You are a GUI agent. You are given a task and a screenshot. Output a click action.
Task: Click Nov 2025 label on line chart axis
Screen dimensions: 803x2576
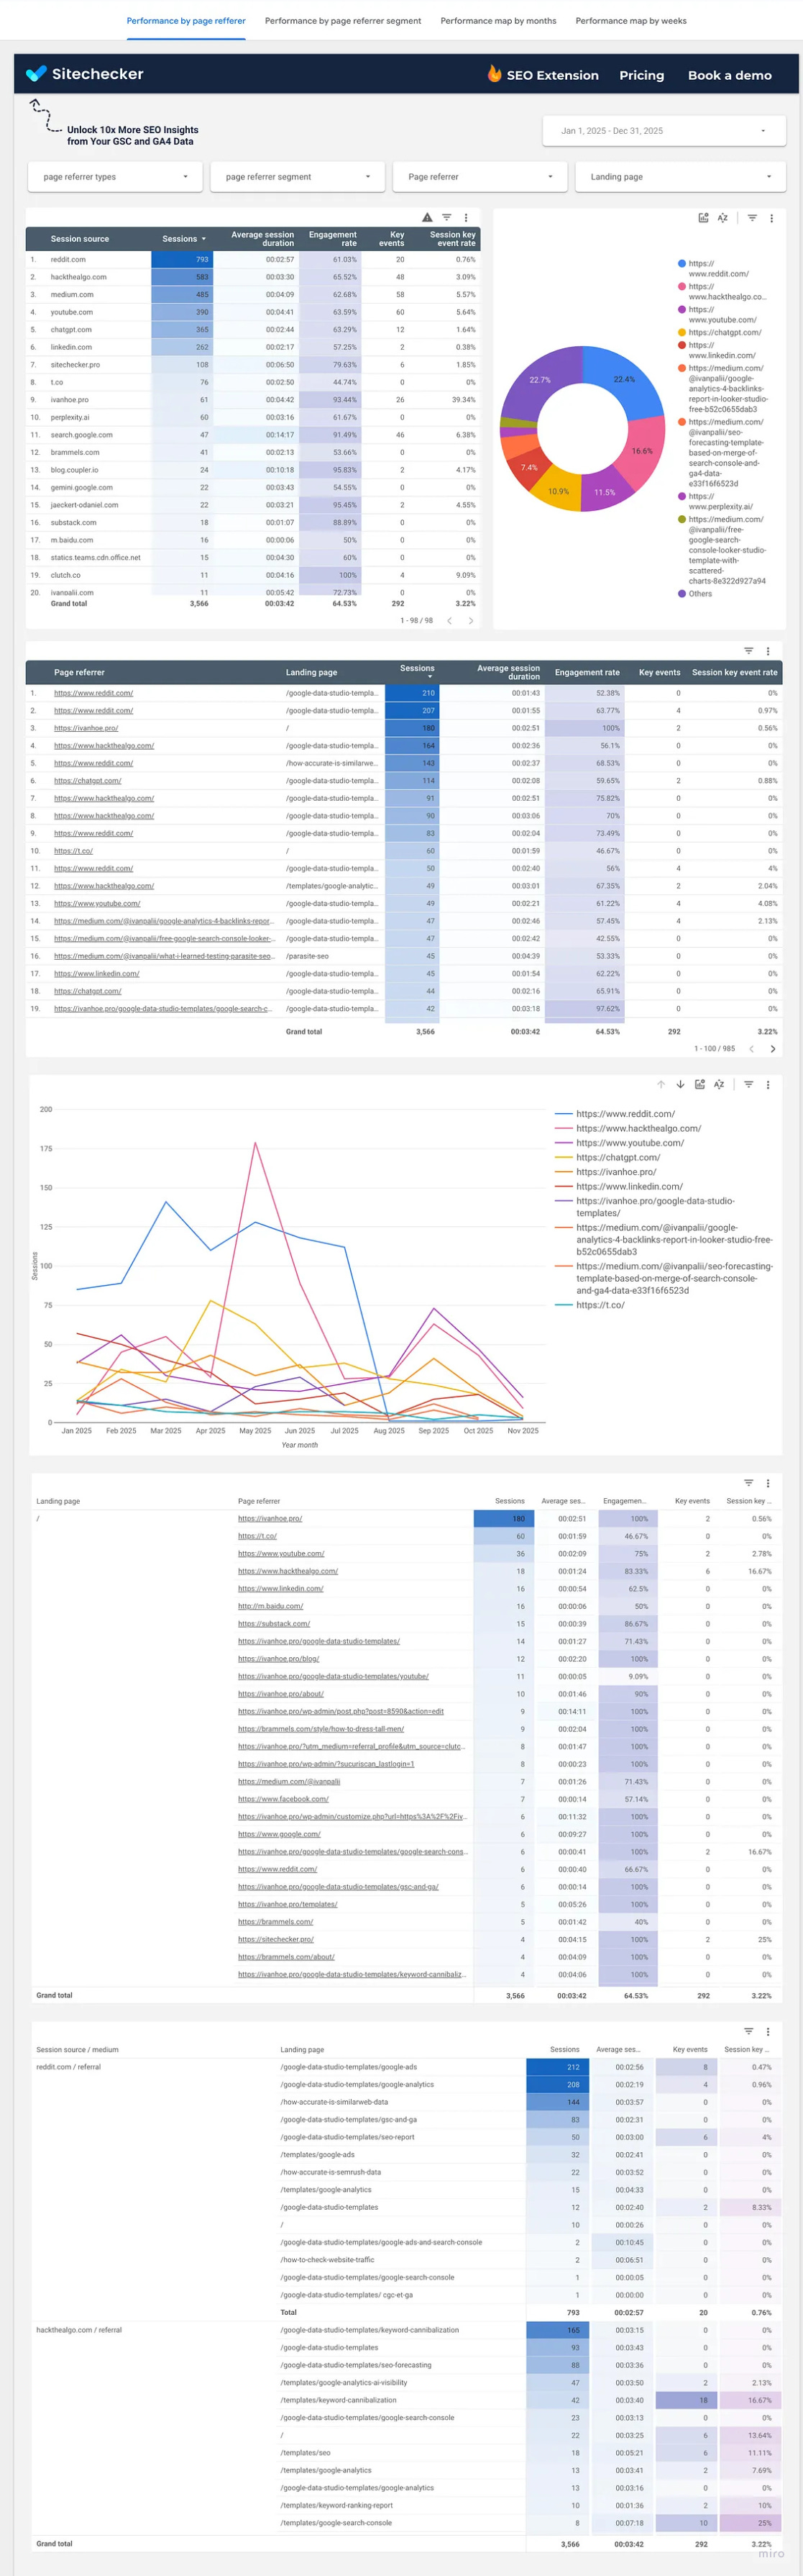[523, 1431]
